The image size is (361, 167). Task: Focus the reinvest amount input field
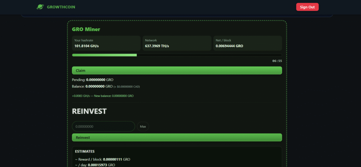pos(103,126)
